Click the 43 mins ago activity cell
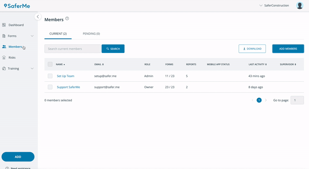This screenshot has width=309, height=169. click(257, 76)
